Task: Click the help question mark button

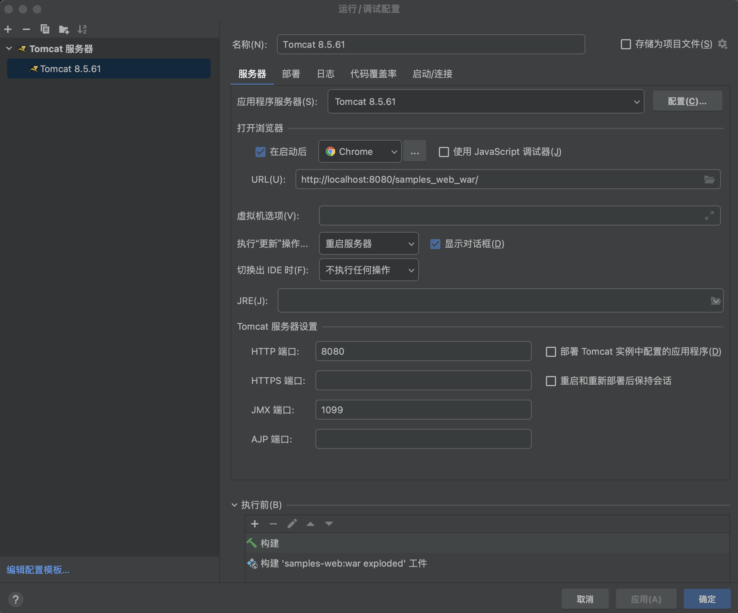Action: [x=16, y=599]
